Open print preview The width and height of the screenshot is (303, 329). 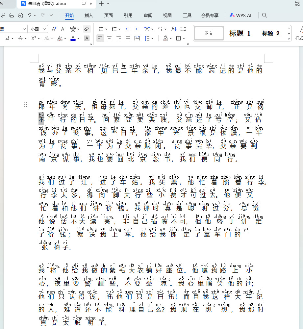20,15
